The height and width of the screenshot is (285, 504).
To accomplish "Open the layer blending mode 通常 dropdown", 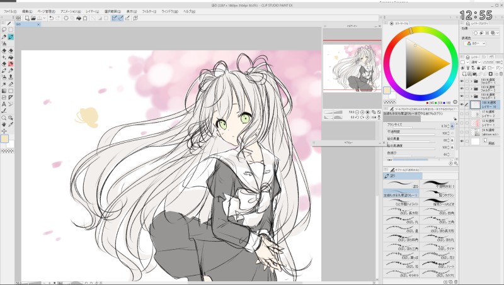I will (476, 62).
